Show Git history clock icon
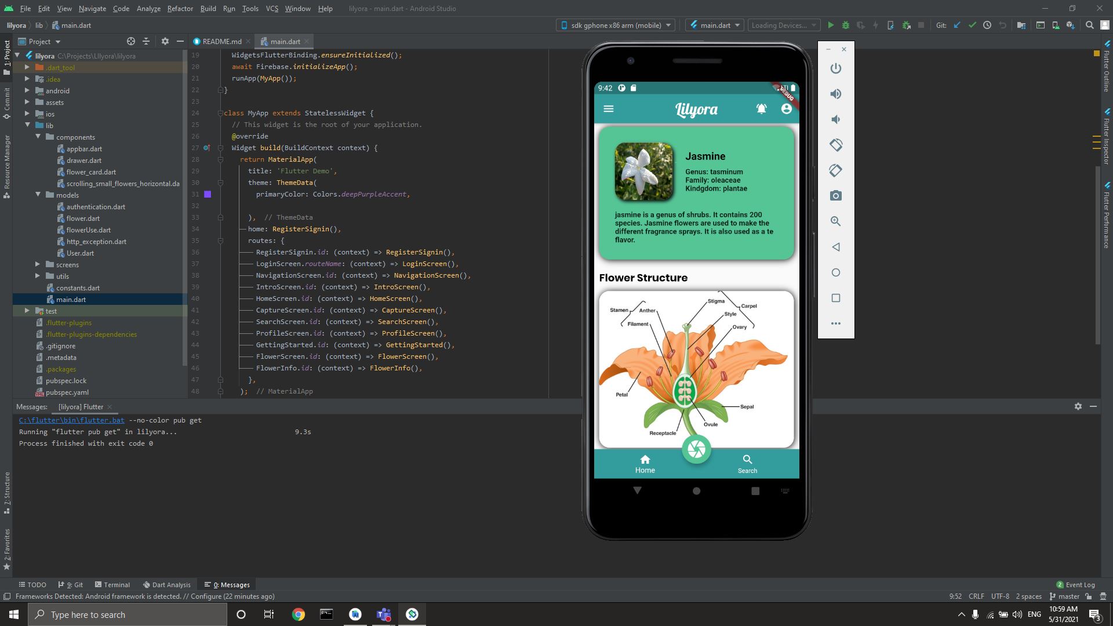The image size is (1113, 626). click(x=987, y=25)
